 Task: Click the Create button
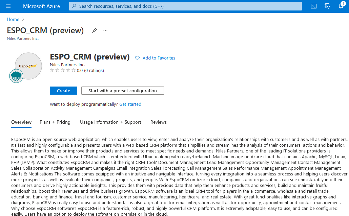click(x=63, y=91)
